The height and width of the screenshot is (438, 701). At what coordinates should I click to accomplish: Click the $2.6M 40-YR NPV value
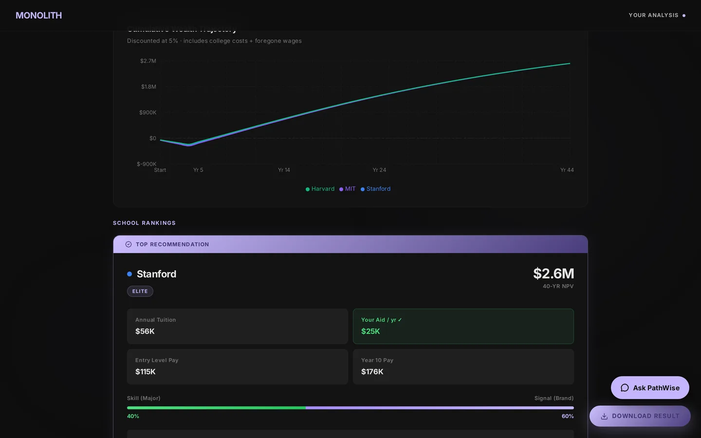pos(553,274)
